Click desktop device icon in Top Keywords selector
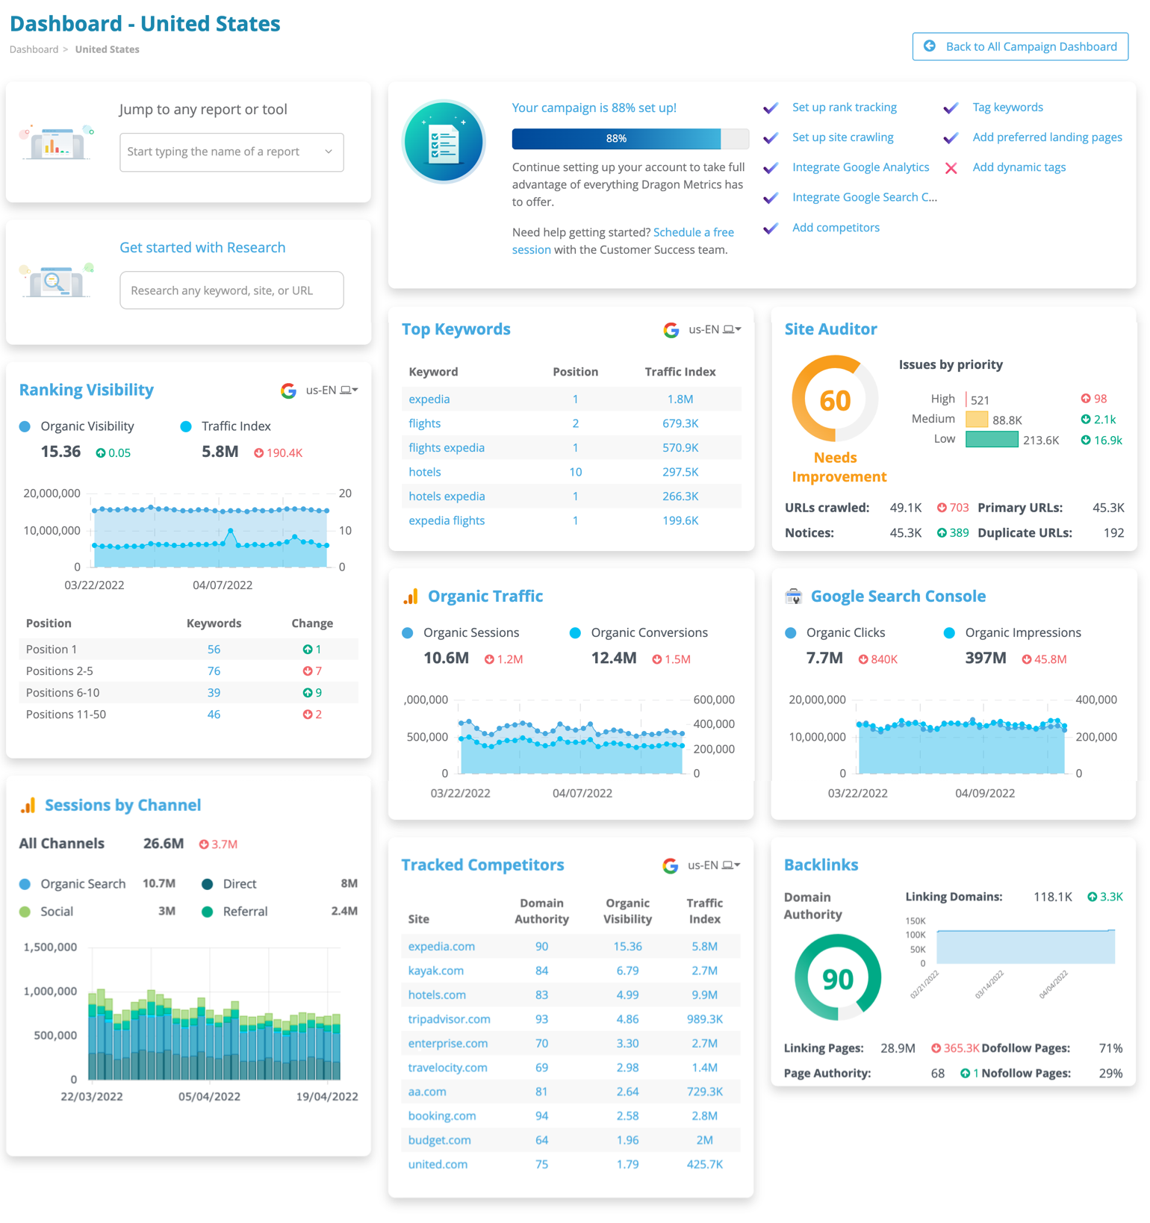 pyautogui.click(x=727, y=329)
